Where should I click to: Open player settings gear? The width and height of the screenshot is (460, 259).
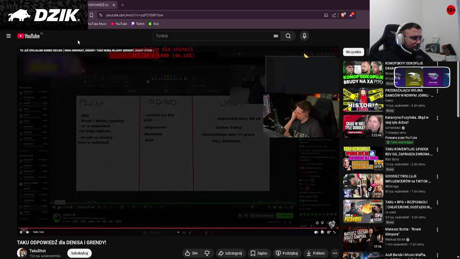[328, 232]
